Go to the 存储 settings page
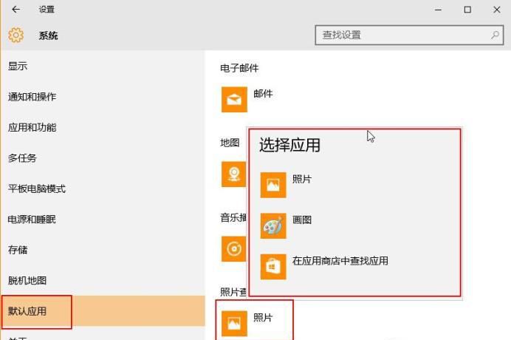The image size is (511, 340). tap(18, 250)
